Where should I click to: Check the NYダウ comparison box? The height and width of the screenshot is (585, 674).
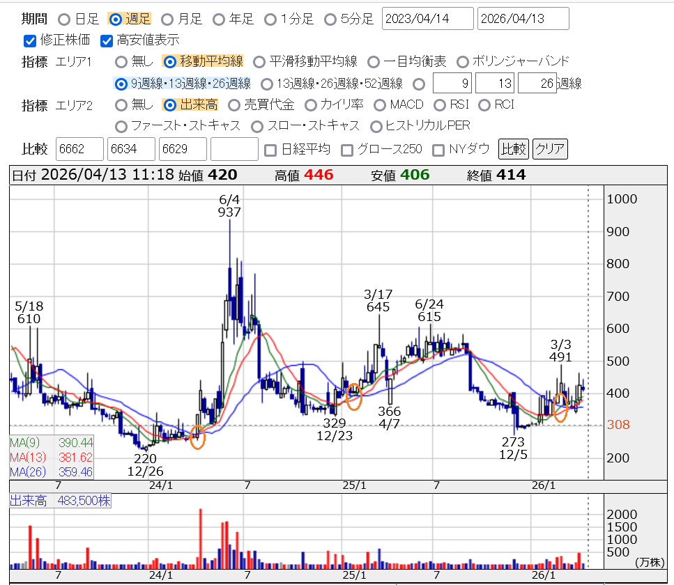438,149
